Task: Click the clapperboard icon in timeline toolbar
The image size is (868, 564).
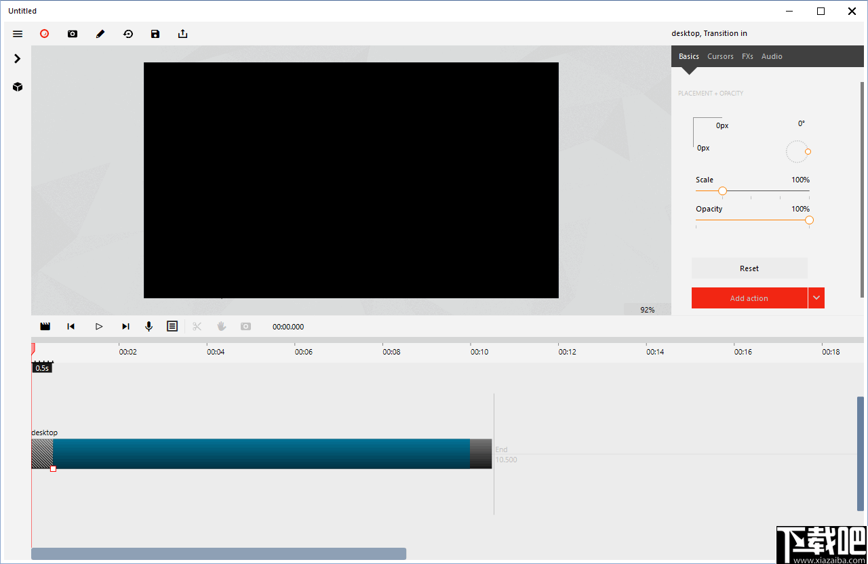Action: point(45,327)
